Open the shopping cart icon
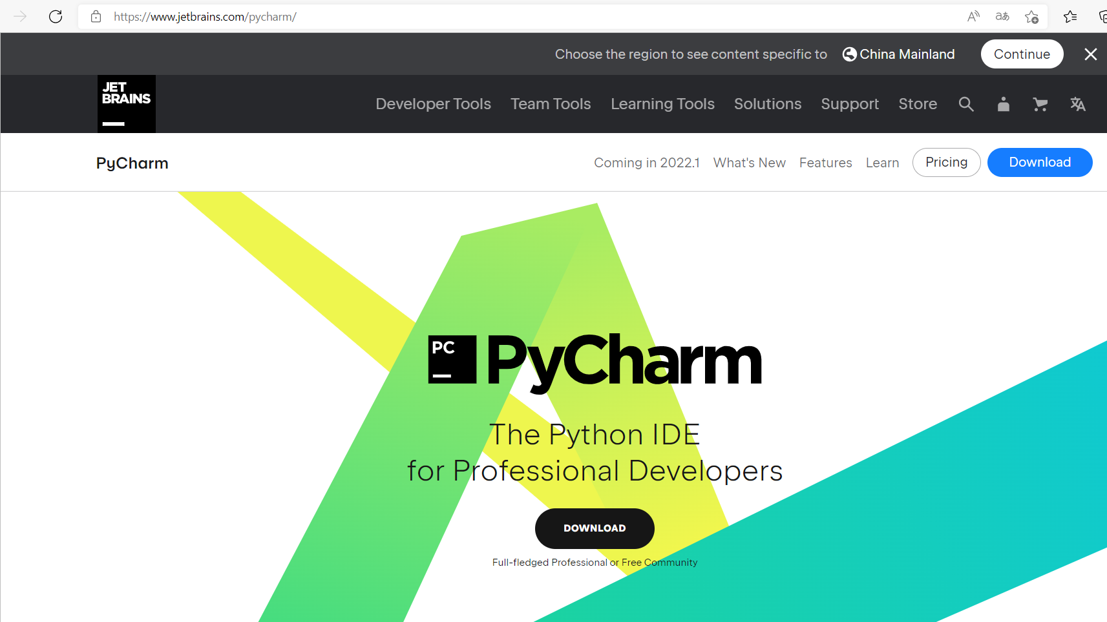 (x=1040, y=104)
